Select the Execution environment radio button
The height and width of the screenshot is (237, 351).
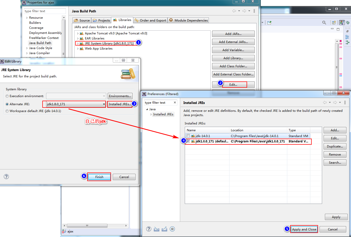[7, 96]
